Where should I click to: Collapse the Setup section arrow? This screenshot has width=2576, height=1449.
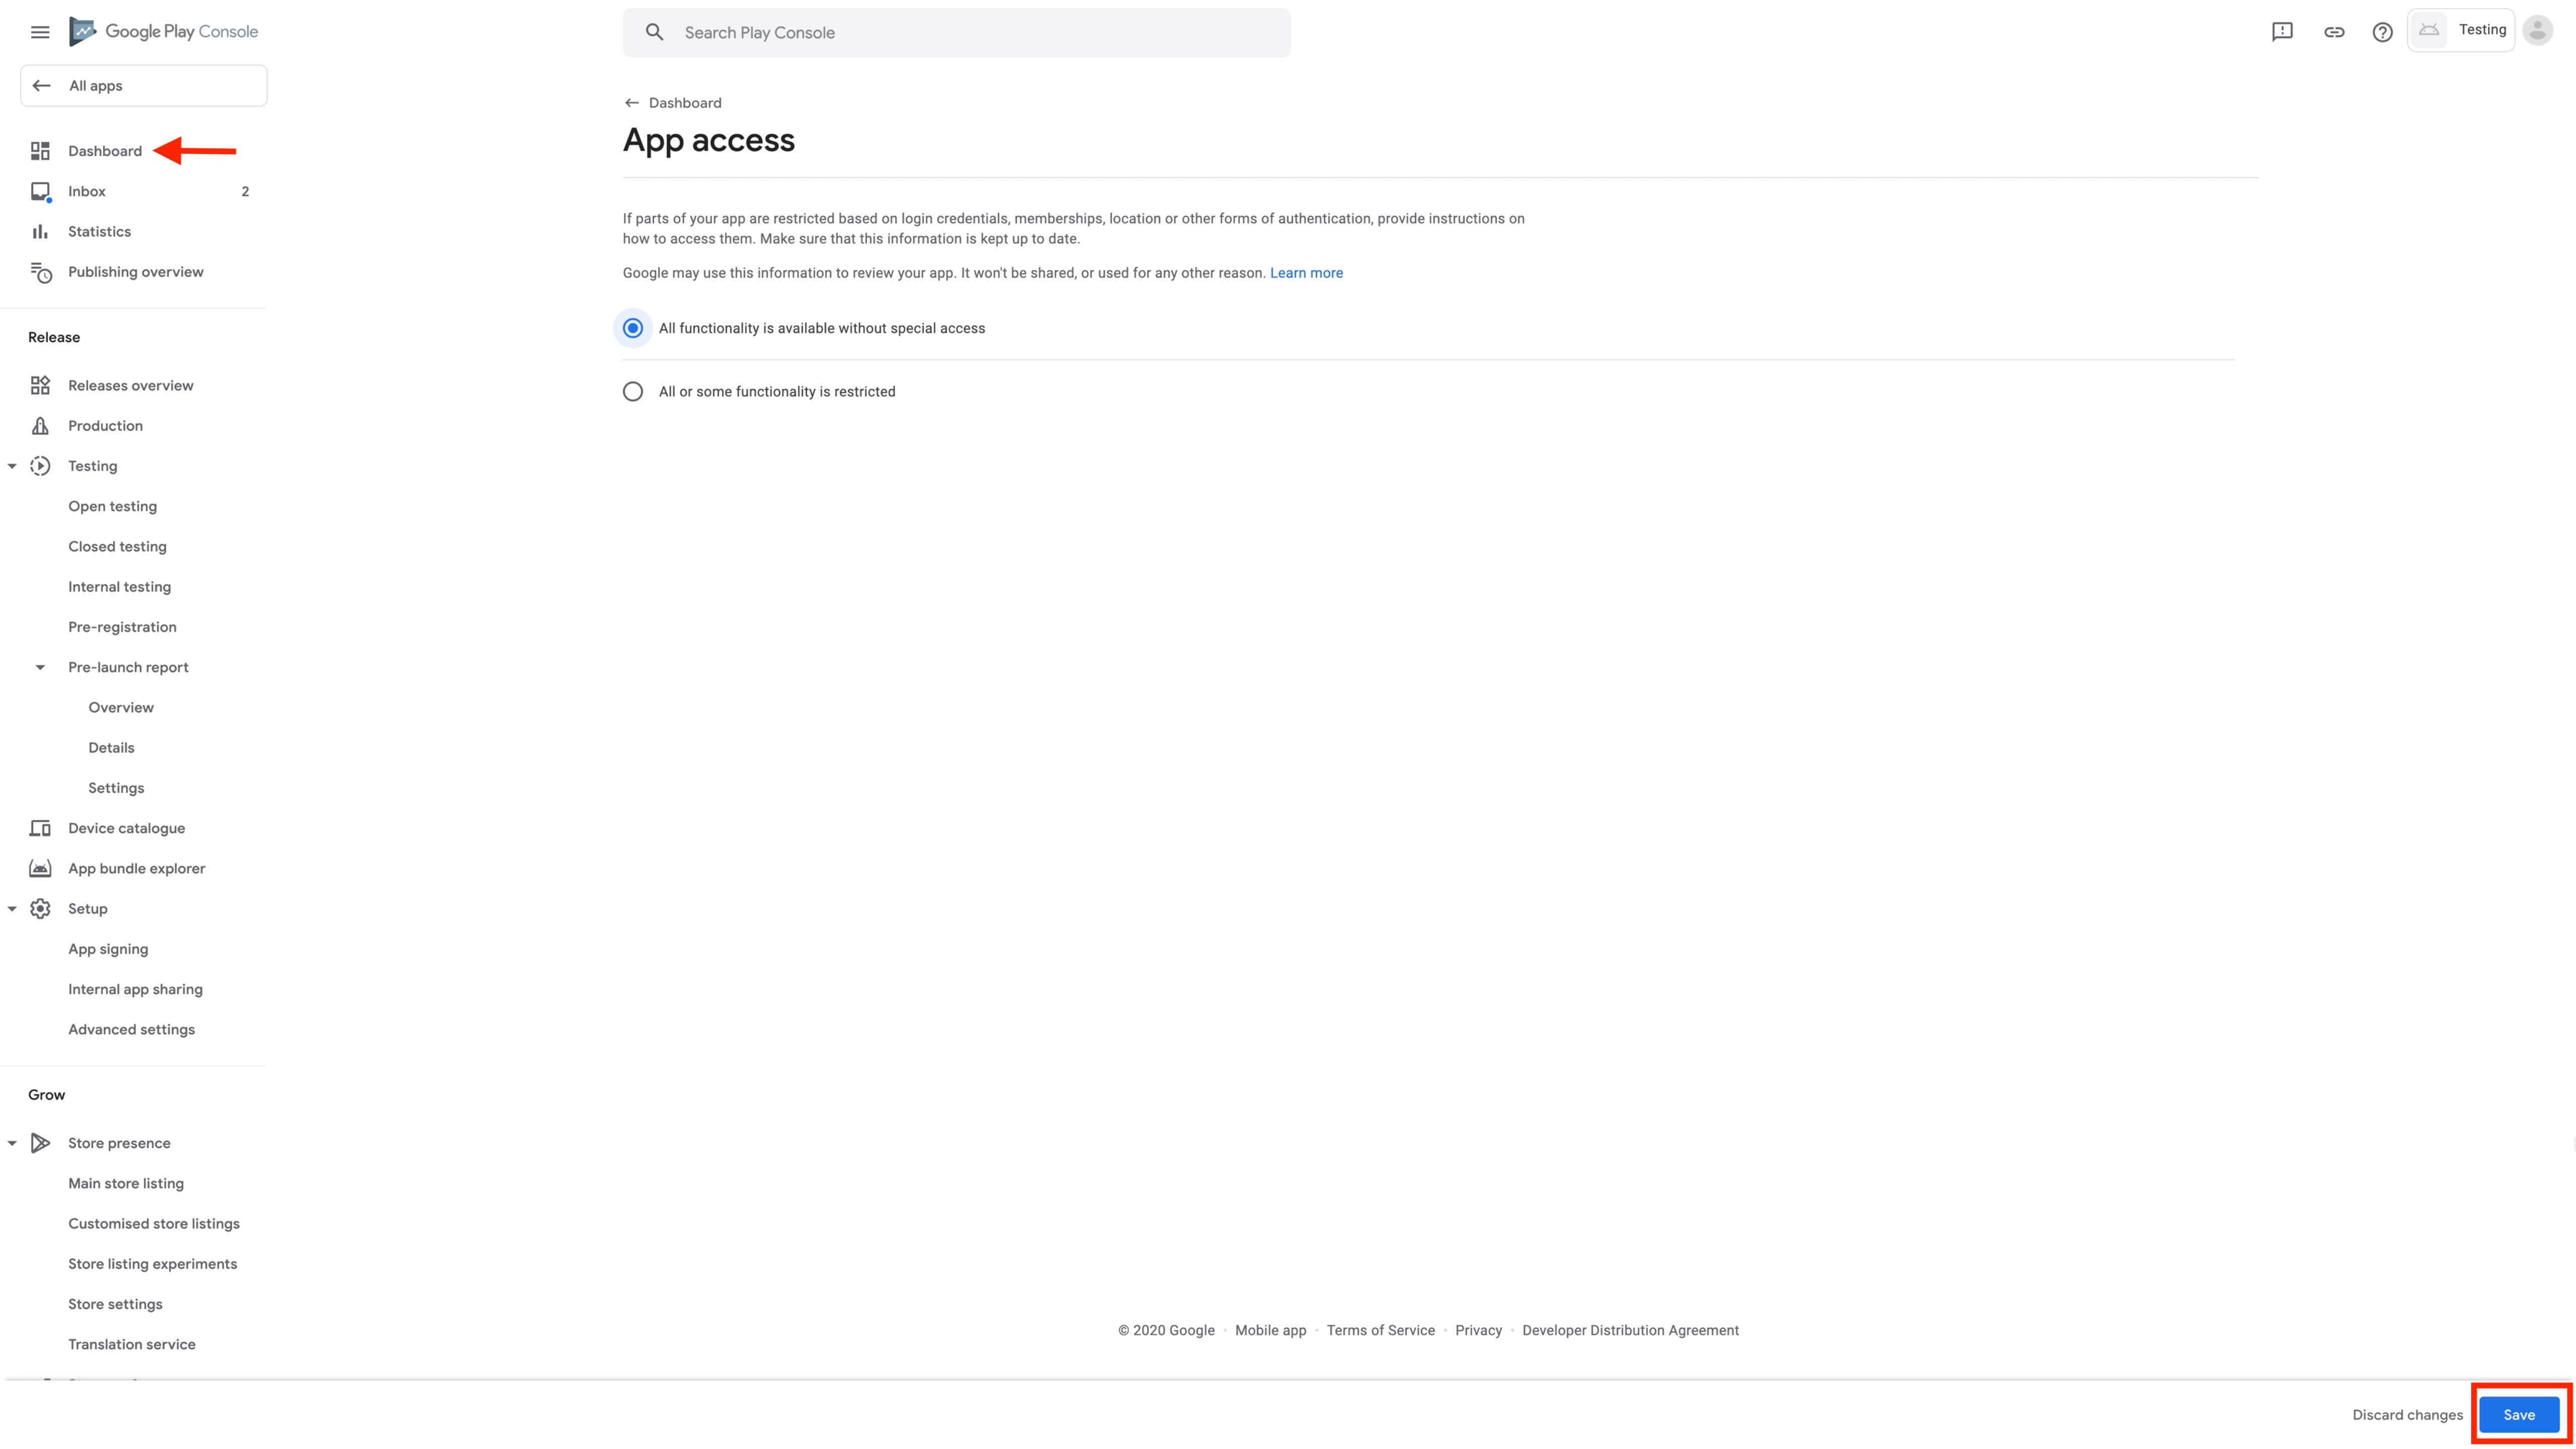pyautogui.click(x=12, y=909)
